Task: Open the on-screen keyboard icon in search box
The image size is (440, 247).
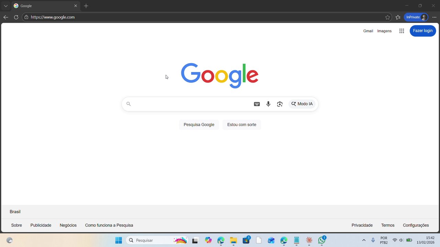Action: pyautogui.click(x=257, y=104)
